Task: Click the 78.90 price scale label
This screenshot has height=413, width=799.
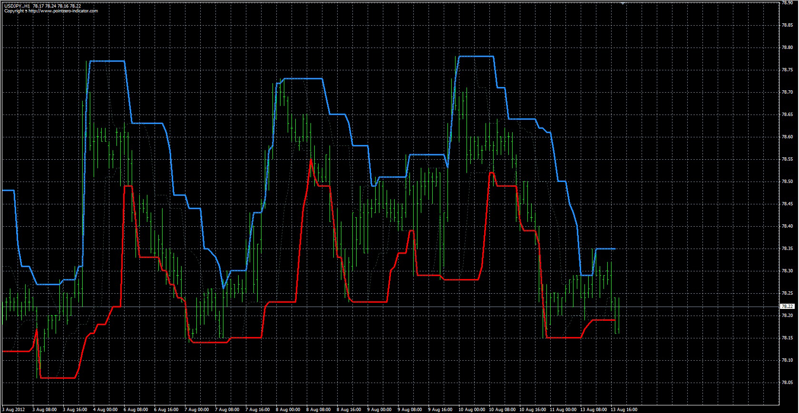Action: pyautogui.click(x=787, y=3)
